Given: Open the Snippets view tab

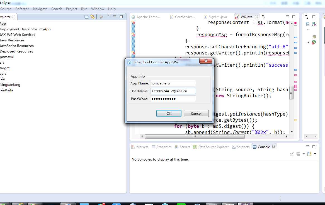Looking at the screenshot, I should [x=241, y=147].
